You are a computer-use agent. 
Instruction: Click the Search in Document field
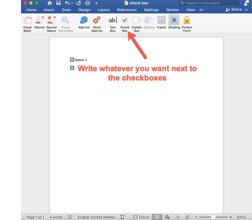[209, 3]
